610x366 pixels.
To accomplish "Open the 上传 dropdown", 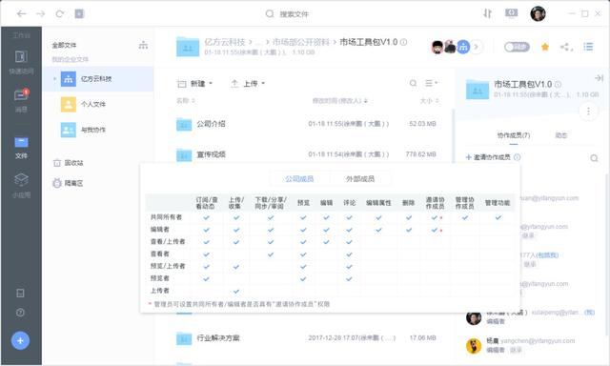I will point(248,83).
